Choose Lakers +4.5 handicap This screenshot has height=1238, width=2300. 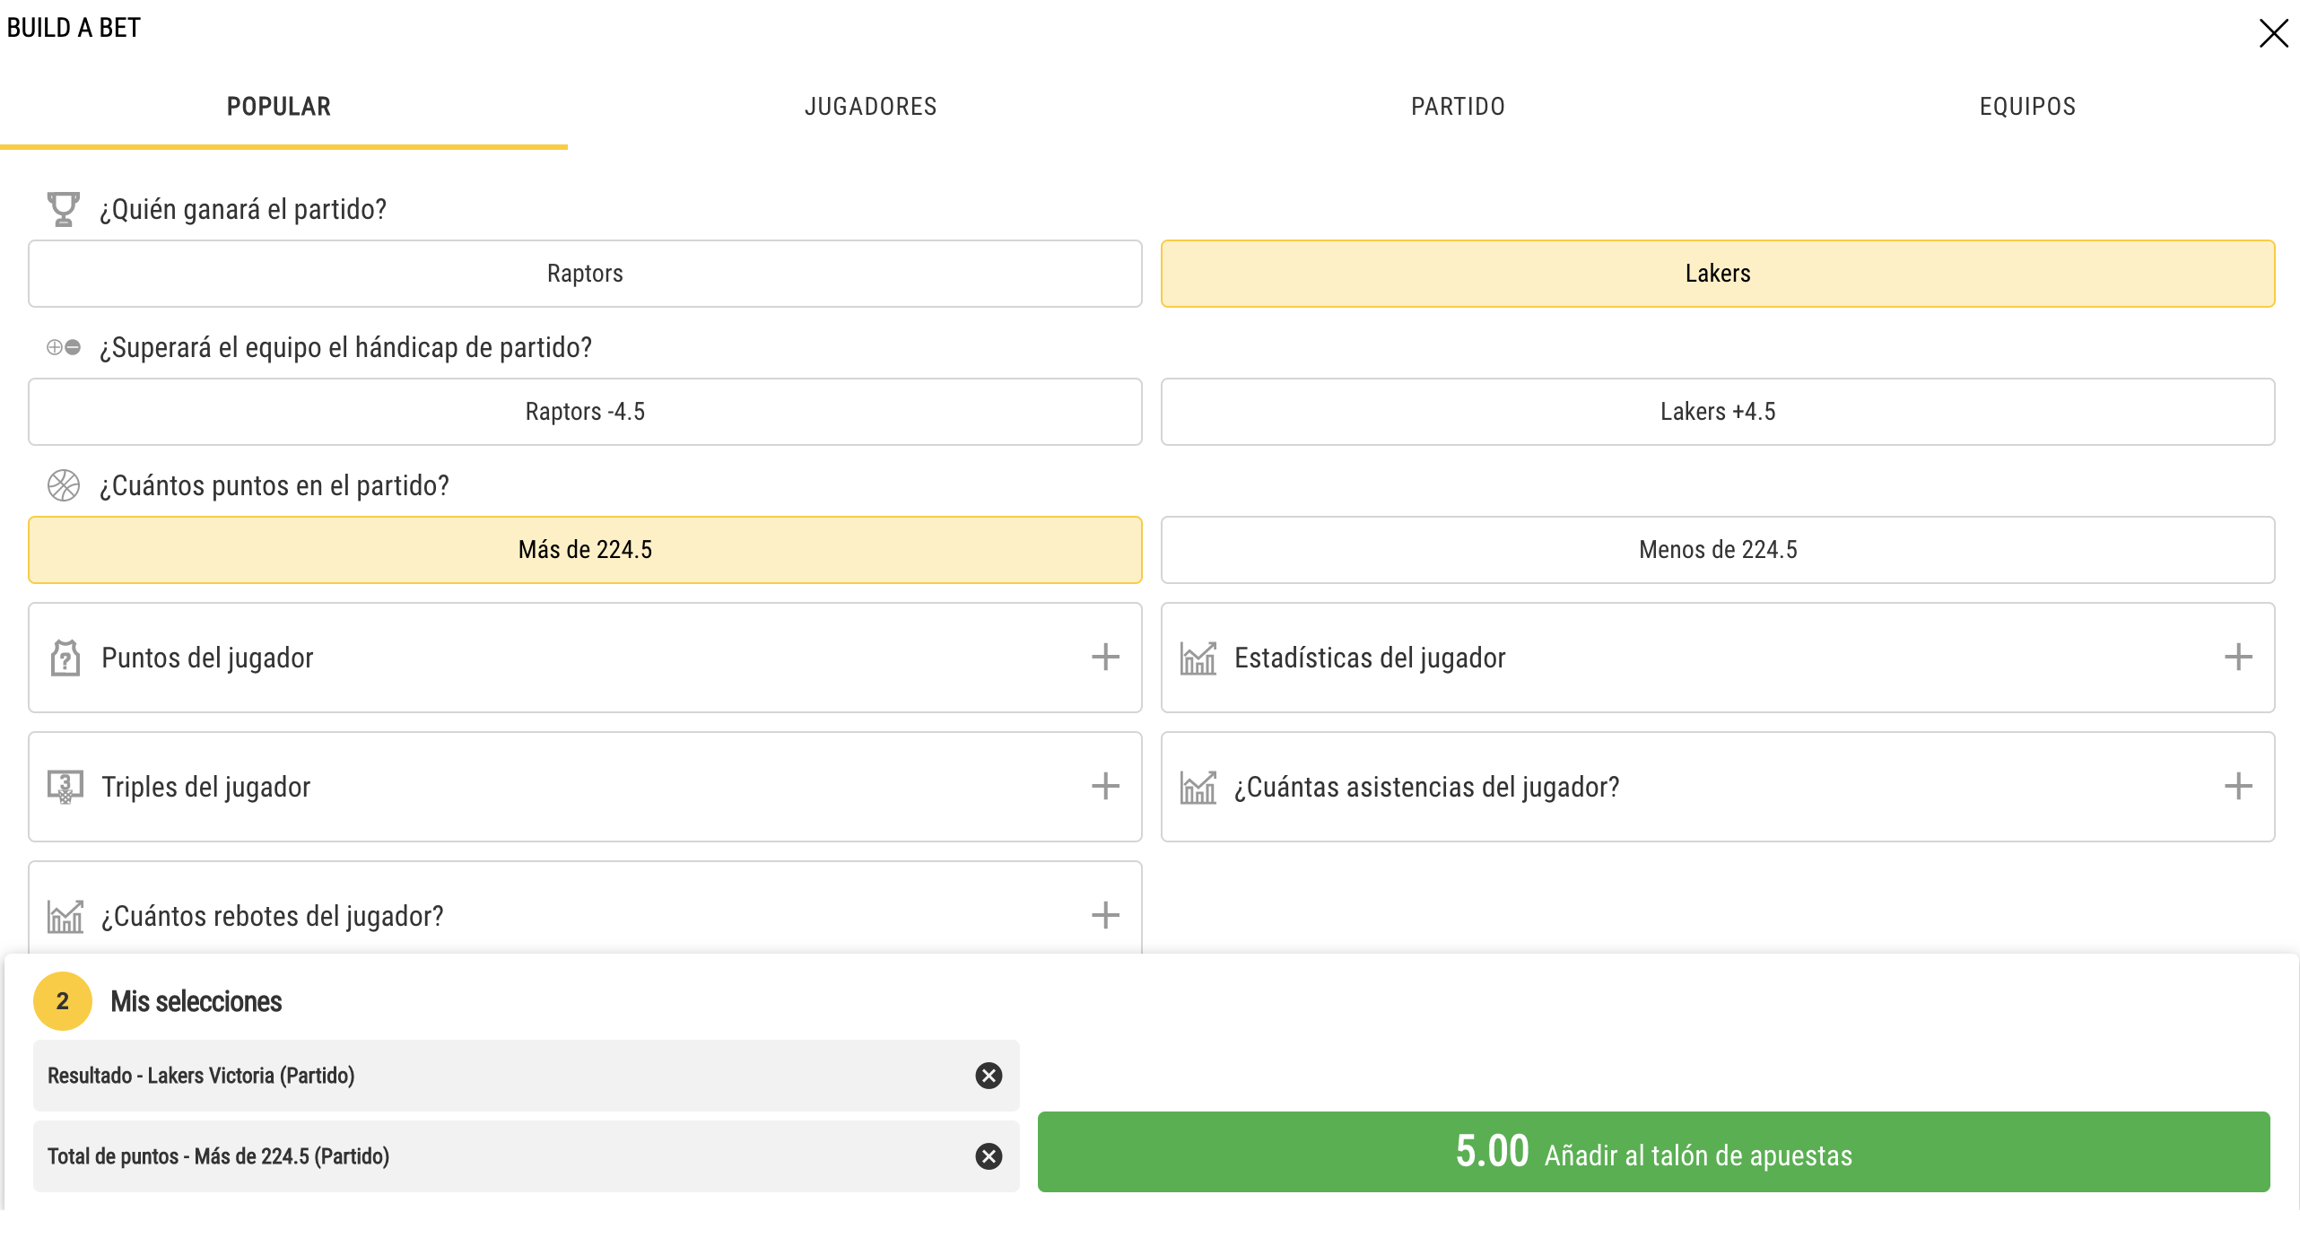point(1718,412)
